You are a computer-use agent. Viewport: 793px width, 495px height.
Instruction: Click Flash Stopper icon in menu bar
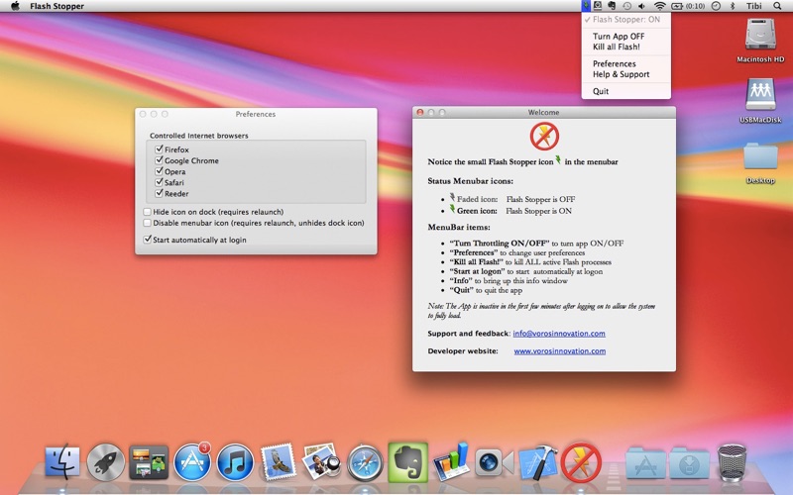[587, 6]
